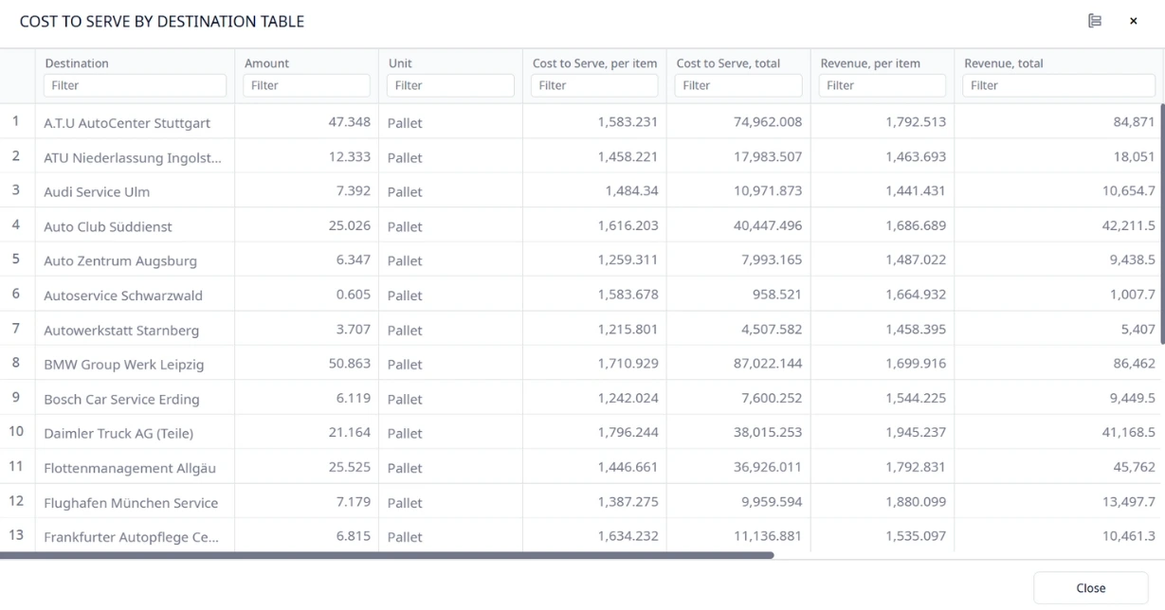This screenshot has height=610, width=1165.
Task: Click the Revenue, total column header
Action: click(1004, 63)
